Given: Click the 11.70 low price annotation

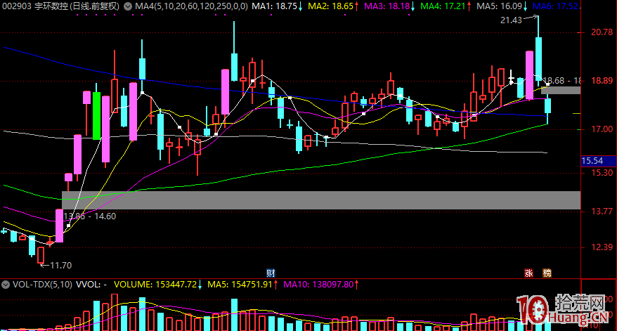Looking at the screenshot, I should coord(61,265).
